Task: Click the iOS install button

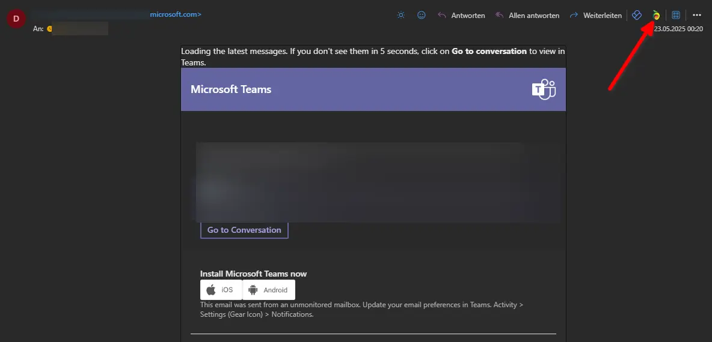Action: pyautogui.click(x=221, y=290)
